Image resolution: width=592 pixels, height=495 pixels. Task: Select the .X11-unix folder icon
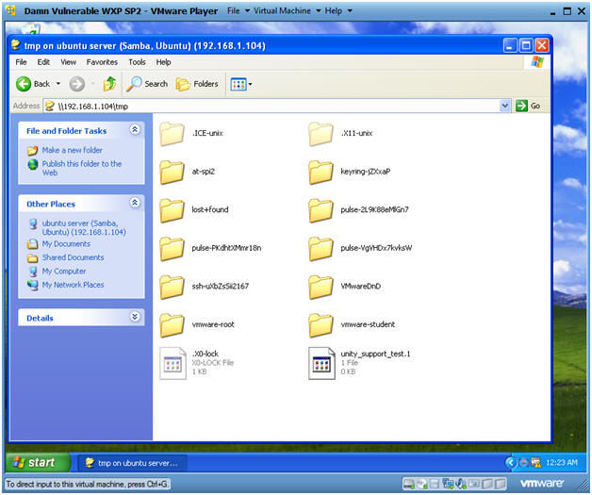pos(321,134)
